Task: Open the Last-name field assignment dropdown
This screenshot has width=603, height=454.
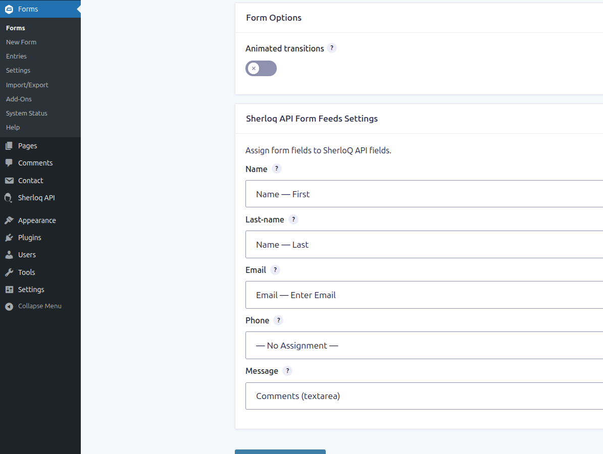Action: tap(424, 244)
